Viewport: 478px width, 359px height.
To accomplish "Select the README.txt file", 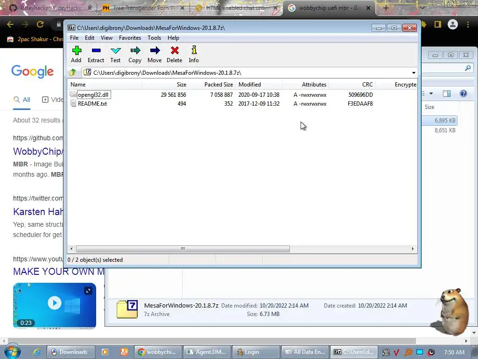I will pyautogui.click(x=92, y=104).
